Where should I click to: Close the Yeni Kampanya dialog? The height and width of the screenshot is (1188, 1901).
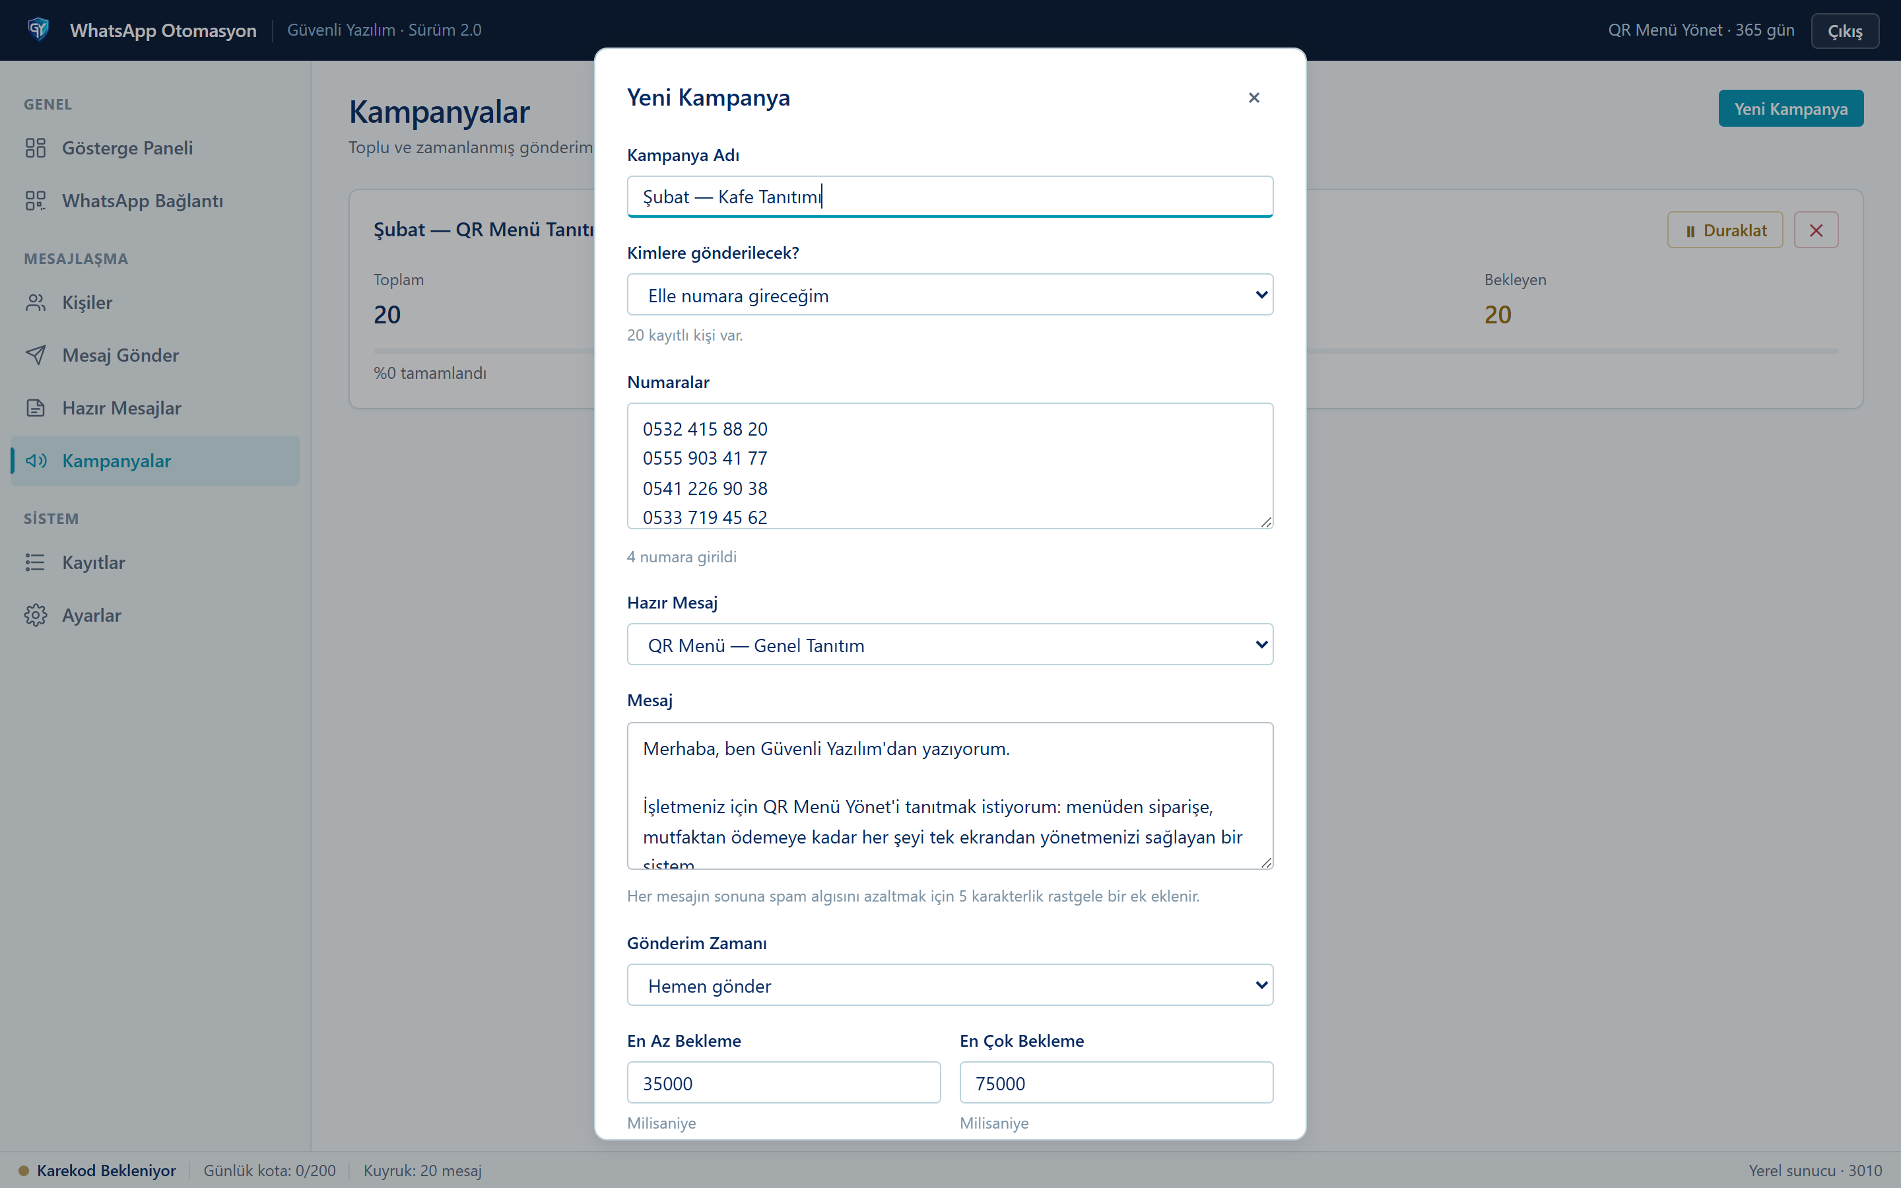[1253, 98]
